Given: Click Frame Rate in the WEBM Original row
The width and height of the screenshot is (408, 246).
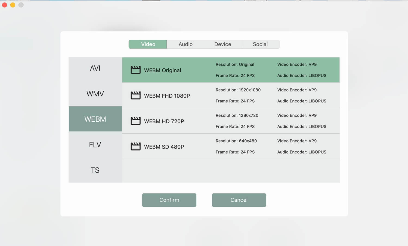Looking at the screenshot, I should 235,75.
